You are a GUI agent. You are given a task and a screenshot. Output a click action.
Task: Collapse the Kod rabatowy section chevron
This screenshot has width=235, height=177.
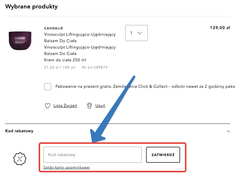tap(228, 131)
